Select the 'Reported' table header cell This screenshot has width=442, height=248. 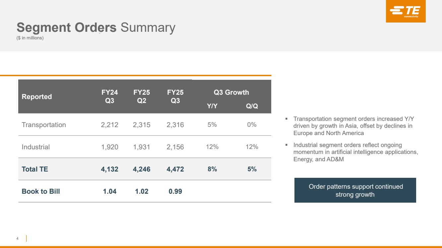click(37, 97)
